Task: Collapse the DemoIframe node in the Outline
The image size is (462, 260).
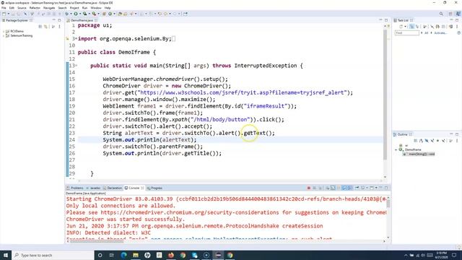Action: coord(396,149)
